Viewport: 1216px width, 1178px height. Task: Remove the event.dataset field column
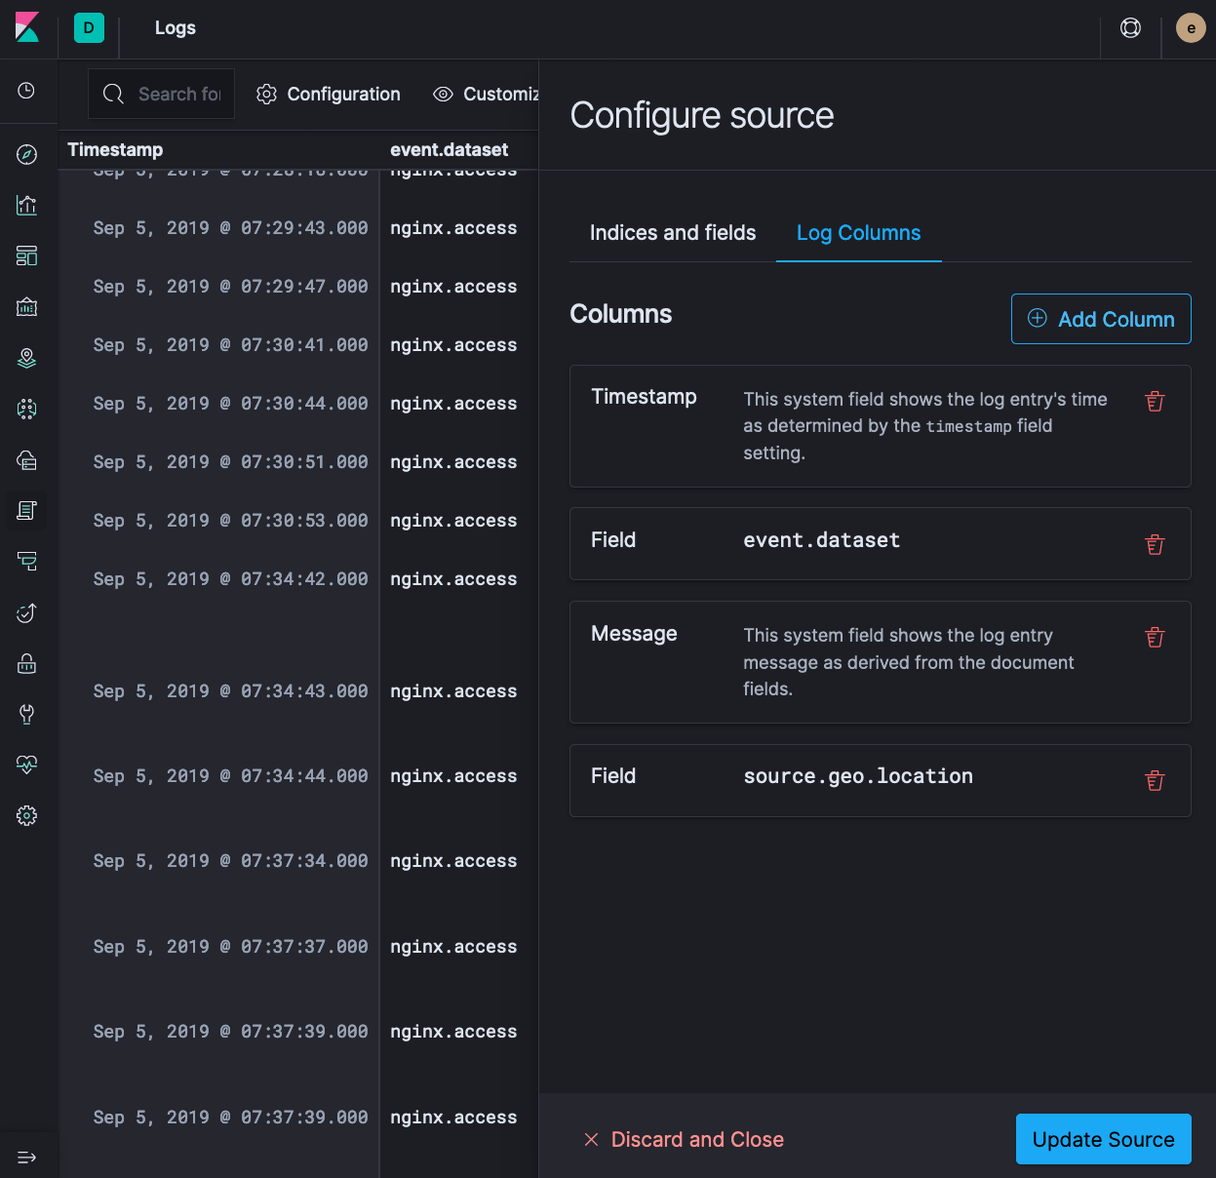click(x=1155, y=544)
